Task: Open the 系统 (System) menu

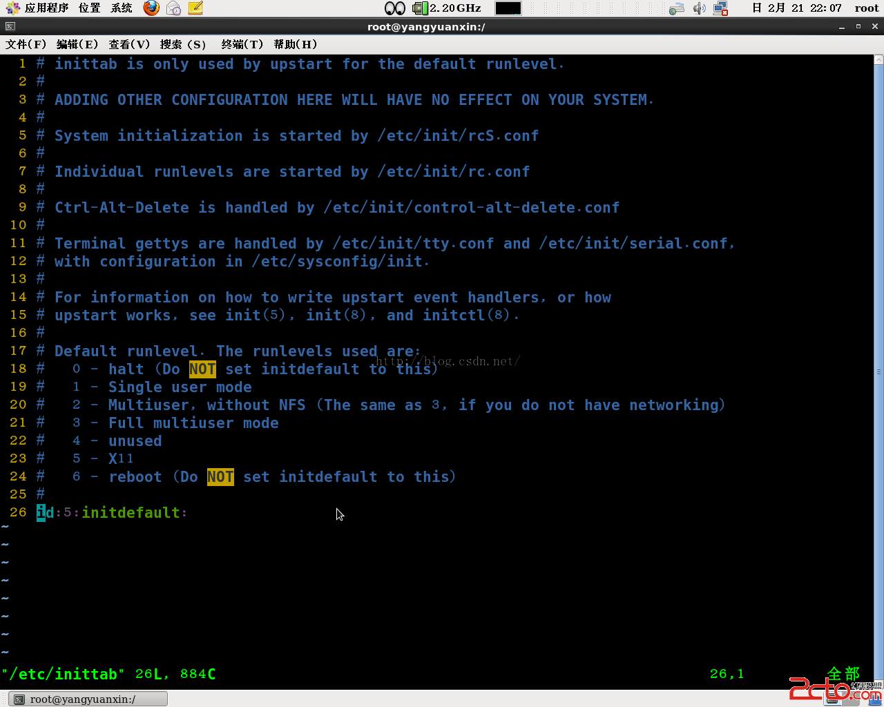Action: coord(122,8)
